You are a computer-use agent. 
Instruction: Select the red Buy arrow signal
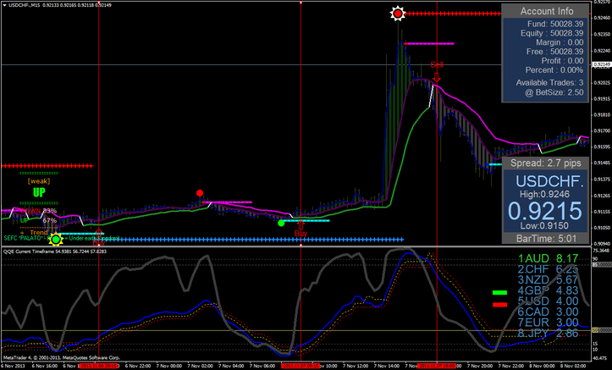coord(300,228)
